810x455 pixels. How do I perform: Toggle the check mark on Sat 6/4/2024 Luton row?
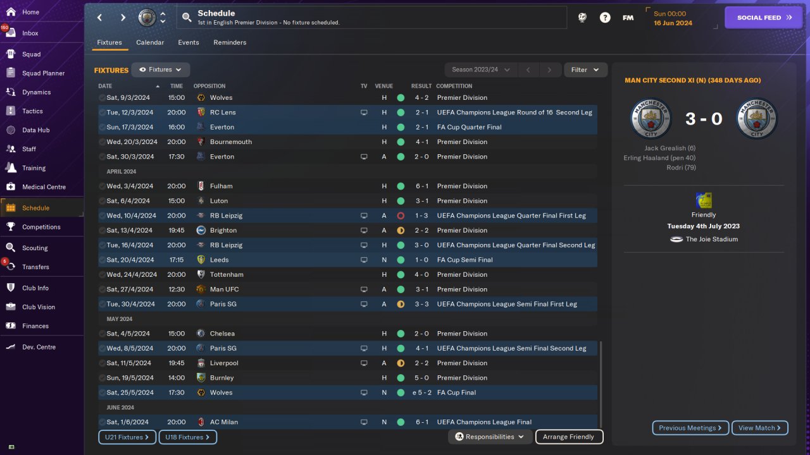102,201
